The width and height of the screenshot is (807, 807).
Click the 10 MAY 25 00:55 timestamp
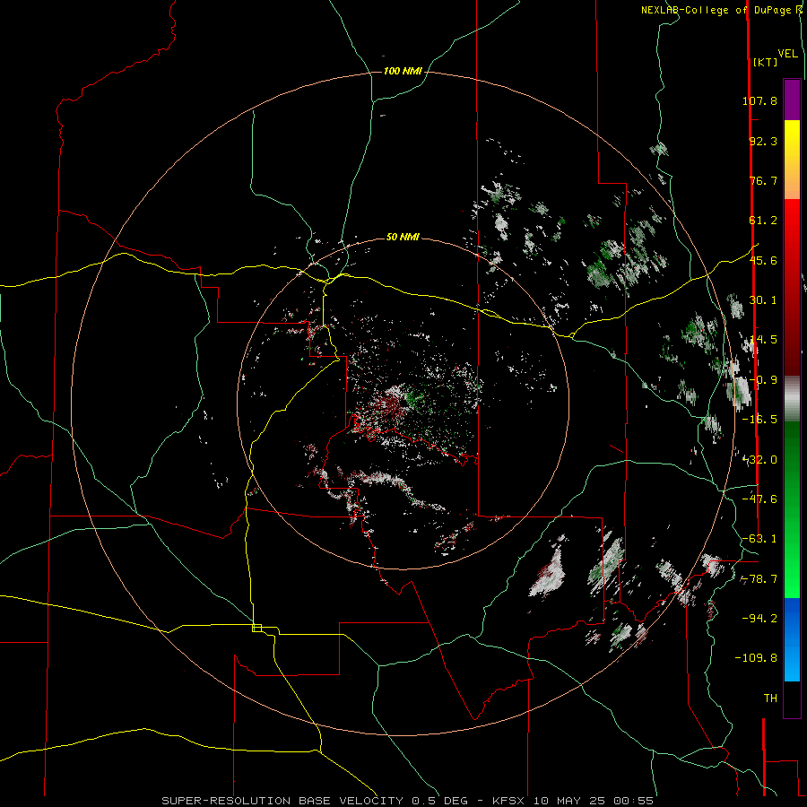(x=594, y=801)
